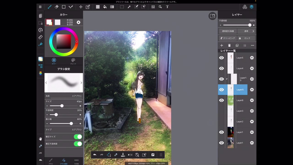Viewport: 293px width, 165px height.
Task: Click Save icon in bottom canvas toolbar
Action: coord(123,155)
